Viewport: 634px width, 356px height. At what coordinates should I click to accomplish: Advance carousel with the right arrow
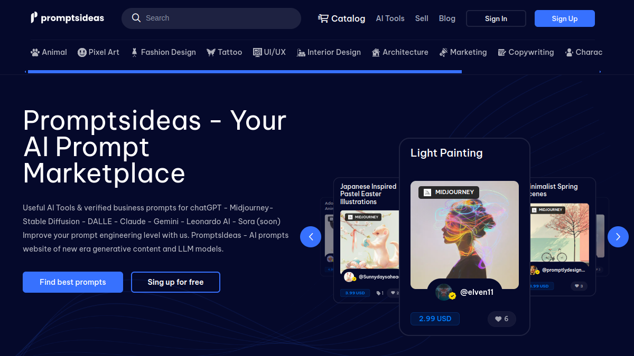618,237
